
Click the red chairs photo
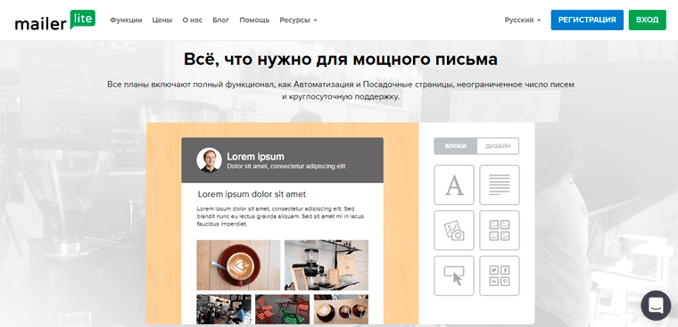pyautogui.click(x=283, y=309)
